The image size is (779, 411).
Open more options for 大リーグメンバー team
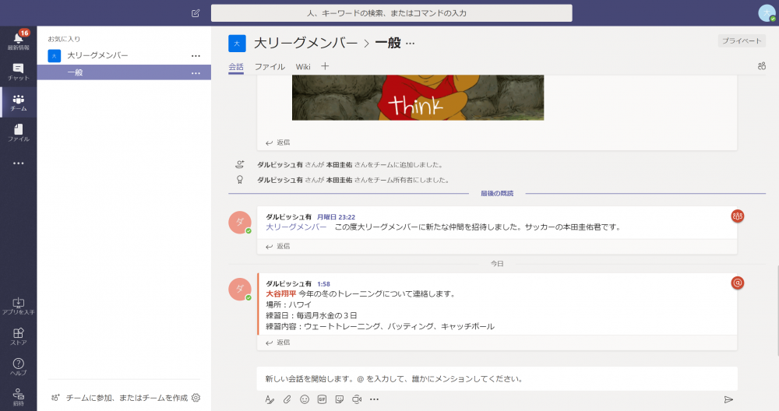pyautogui.click(x=196, y=56)
